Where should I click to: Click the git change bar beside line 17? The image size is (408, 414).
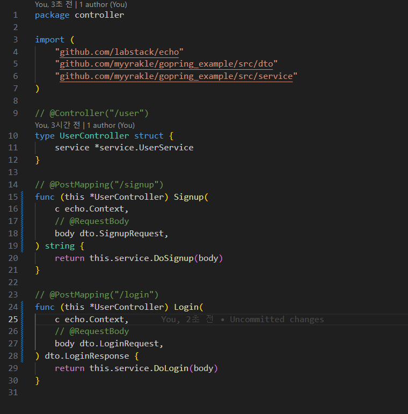point(23,221)
